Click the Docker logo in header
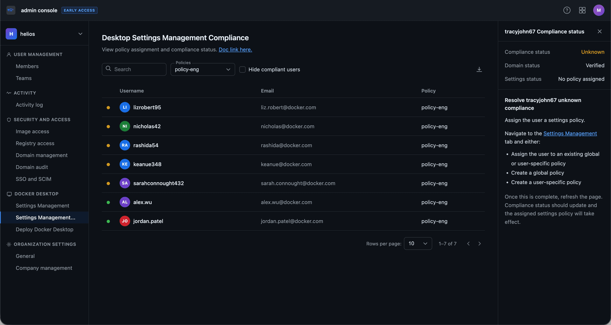 click(11, 10)
